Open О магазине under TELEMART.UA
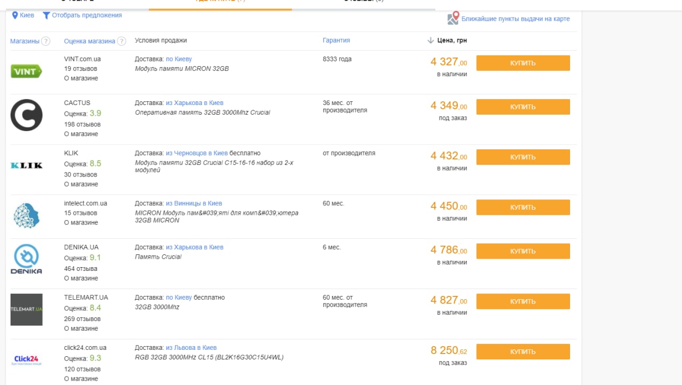Image resolution: width=682 pixels, height=385 pixels. [81, 328]
